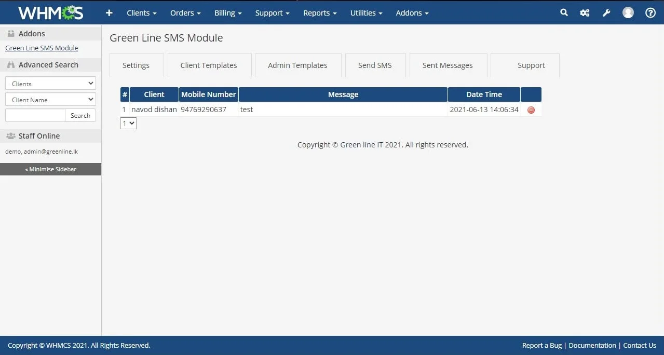Click the wrench setup icon
The width and height of the screenshot is (664, 355).
coord(606,13)
